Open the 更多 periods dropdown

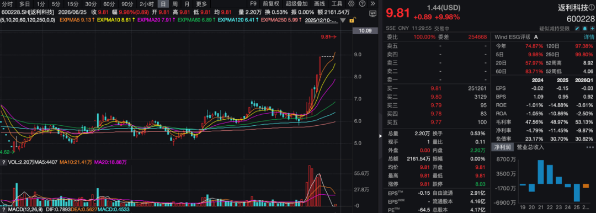click(201, 4)
